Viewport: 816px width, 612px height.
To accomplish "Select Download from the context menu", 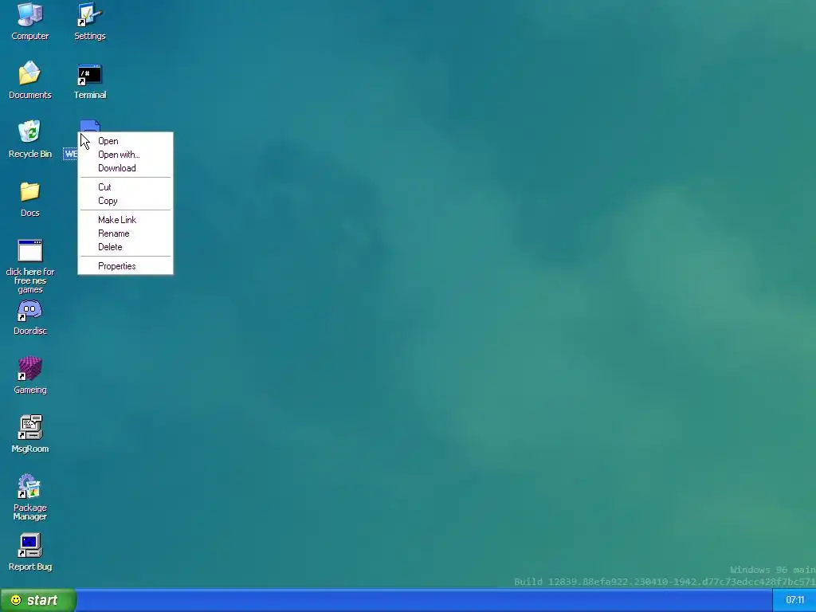I will click(x=125, y=168).
